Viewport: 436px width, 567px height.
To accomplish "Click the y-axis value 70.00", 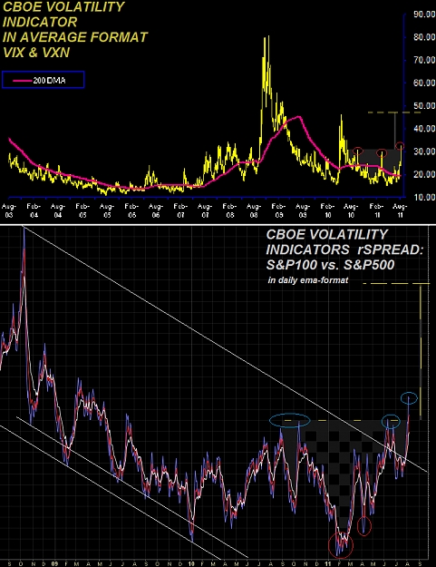I will tap(424, 60).
